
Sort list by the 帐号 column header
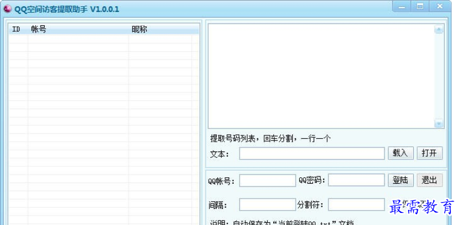click(x=78, y=29)
